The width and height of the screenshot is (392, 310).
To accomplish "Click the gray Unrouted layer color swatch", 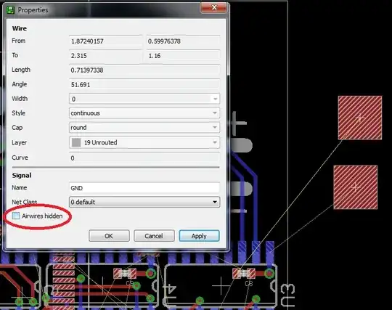I will pos(76,142).
